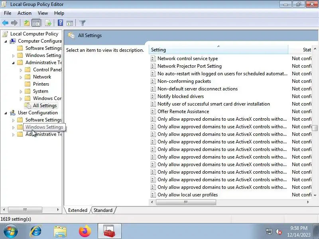Select Windows Settings label under User Configuration
This screenshot has height=239, width=319.
click(44, 127)
